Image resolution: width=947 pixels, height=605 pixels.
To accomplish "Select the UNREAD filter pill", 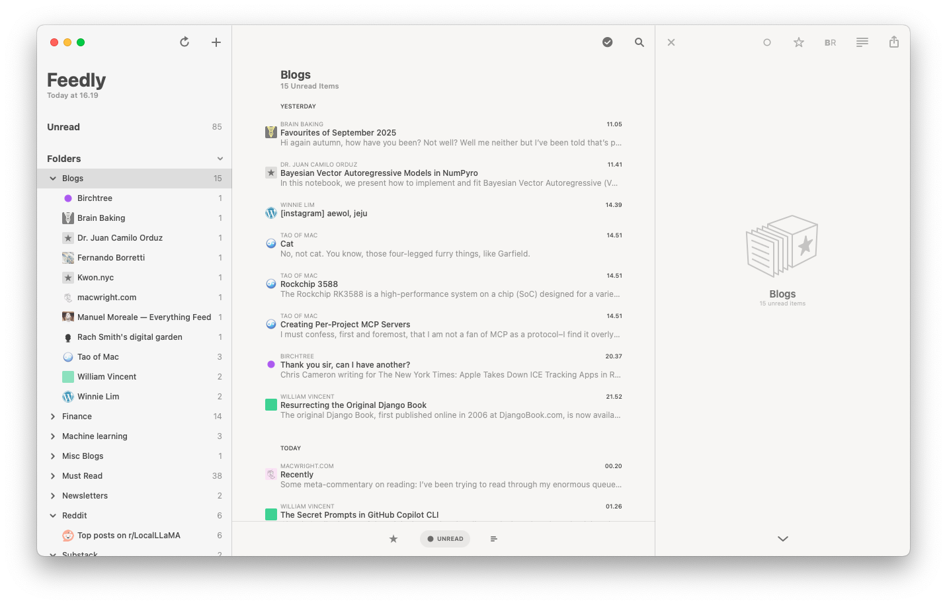I will [445, 539].
